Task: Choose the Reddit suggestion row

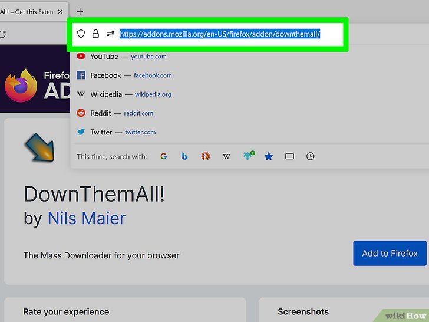Action: pos(249,113)
